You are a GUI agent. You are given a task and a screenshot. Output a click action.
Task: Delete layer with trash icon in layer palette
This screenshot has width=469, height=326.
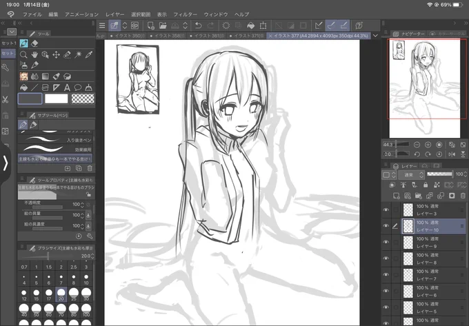point(463,196)
